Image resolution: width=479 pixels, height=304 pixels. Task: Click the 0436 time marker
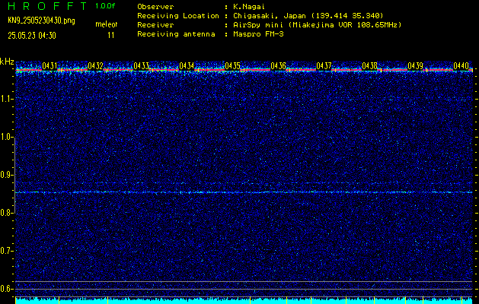(x=278, y=65)
